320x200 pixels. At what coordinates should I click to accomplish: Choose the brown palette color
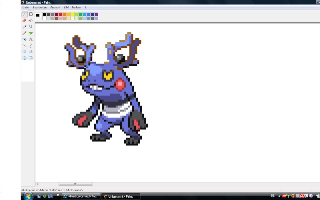(x=56, y=18)
